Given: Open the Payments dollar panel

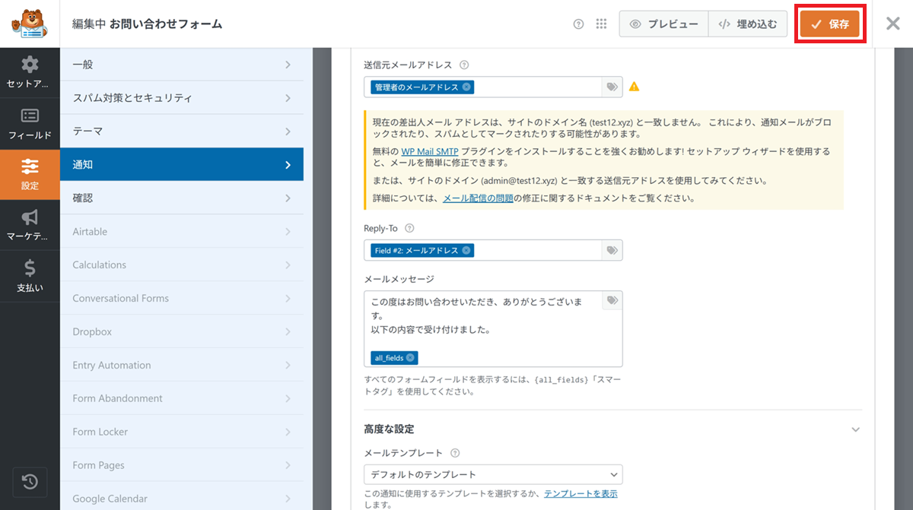Looking at the screenshot, I should (x=30, y=276).
